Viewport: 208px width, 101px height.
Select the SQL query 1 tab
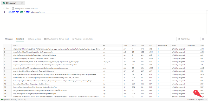coord(13,3)
